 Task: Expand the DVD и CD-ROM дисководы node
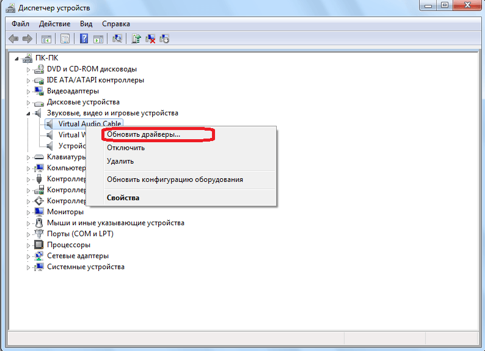[x=28, y=70]
